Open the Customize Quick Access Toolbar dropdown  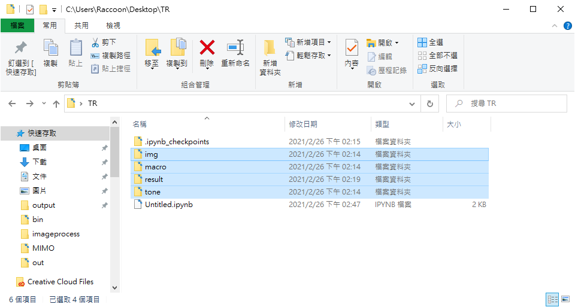click(x=55, y=10)
